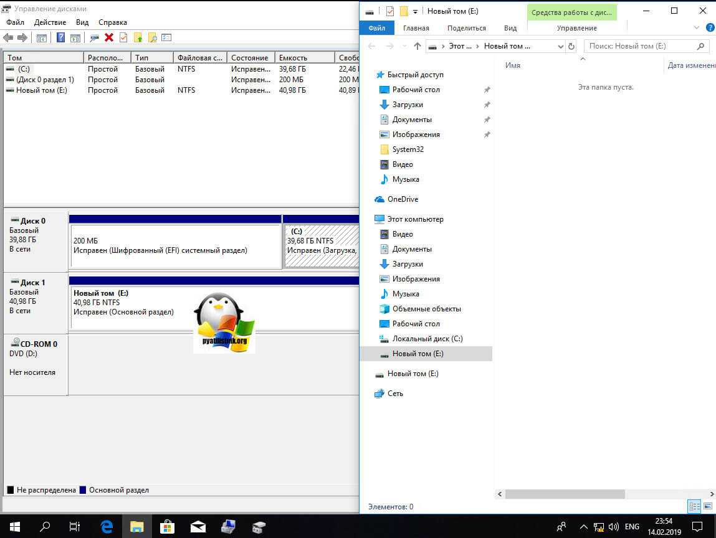
Task: Switch to large icons view in Explorer
Action: [708, 506]
